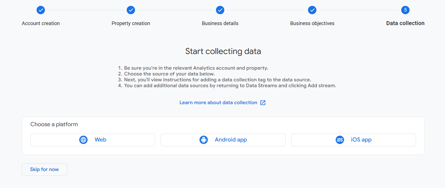The height and width of the screenshot is (188, 445).
Task: Select the Data collection step label
Action: 405,23
